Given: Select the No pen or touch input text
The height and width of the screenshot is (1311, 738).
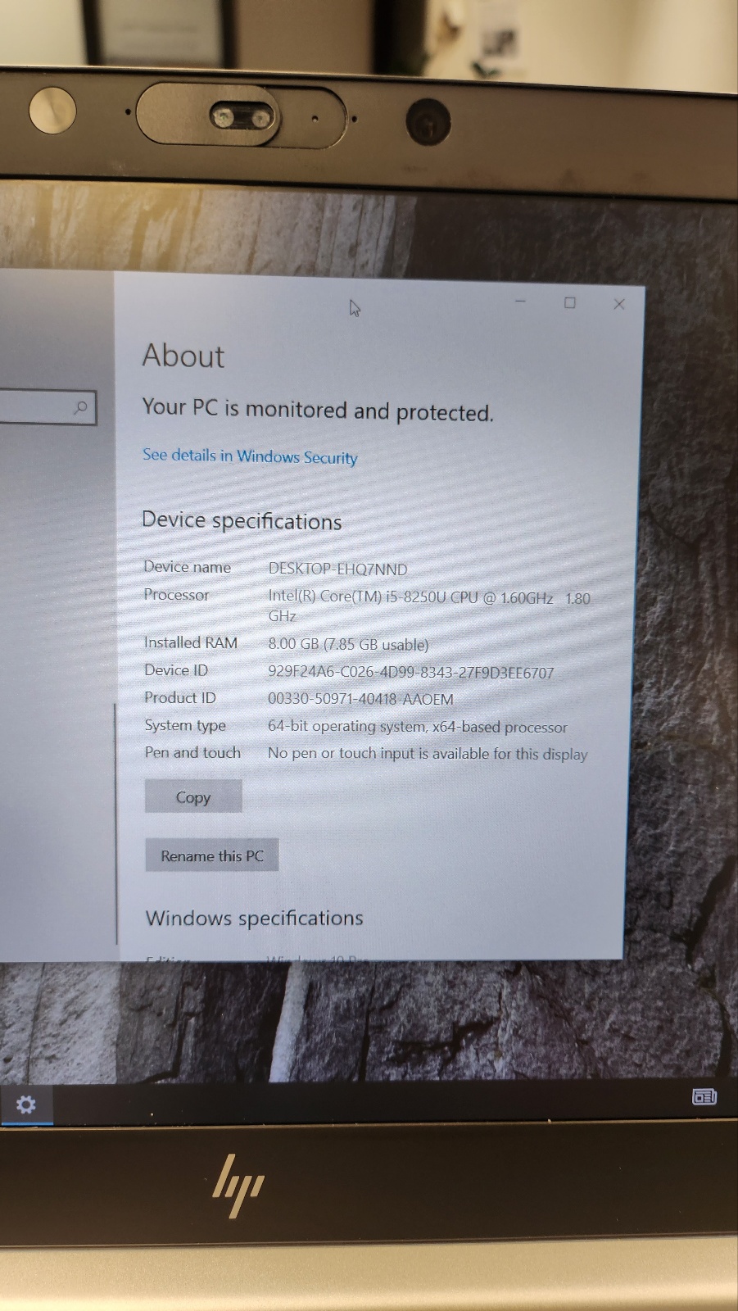Looking at the screenshot, I should pos(428,753).
